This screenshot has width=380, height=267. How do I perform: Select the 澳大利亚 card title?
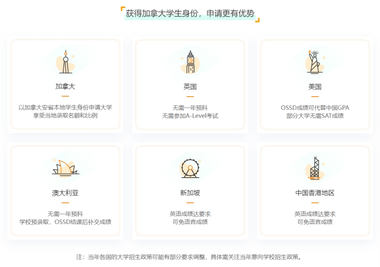pyautogui.click(x=65, y=193)
